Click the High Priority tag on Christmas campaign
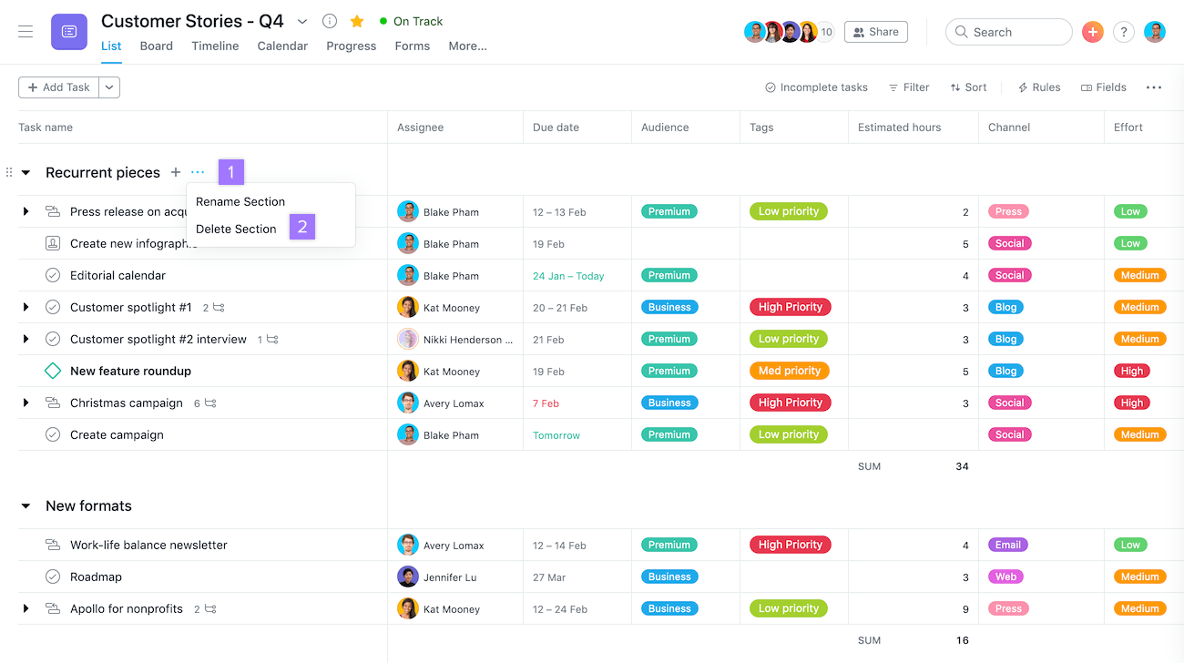 [x=790, y=403]
